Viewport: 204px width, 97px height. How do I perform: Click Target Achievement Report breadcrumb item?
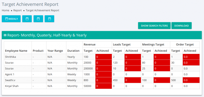[42, 10]
